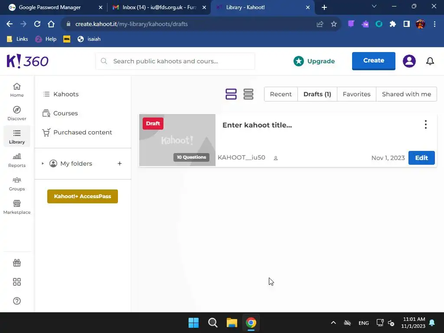Close the Google Password Manager tab

(101, 7)
